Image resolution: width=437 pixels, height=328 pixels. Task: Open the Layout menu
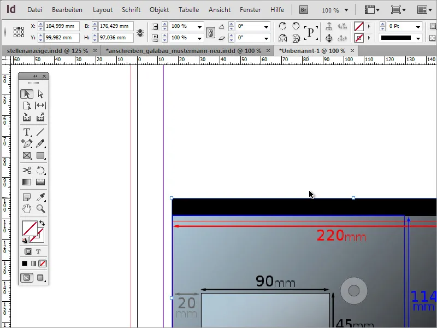pos(103,10)
